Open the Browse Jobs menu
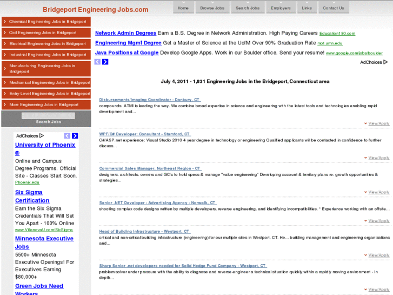 click(x=212, y=7)
